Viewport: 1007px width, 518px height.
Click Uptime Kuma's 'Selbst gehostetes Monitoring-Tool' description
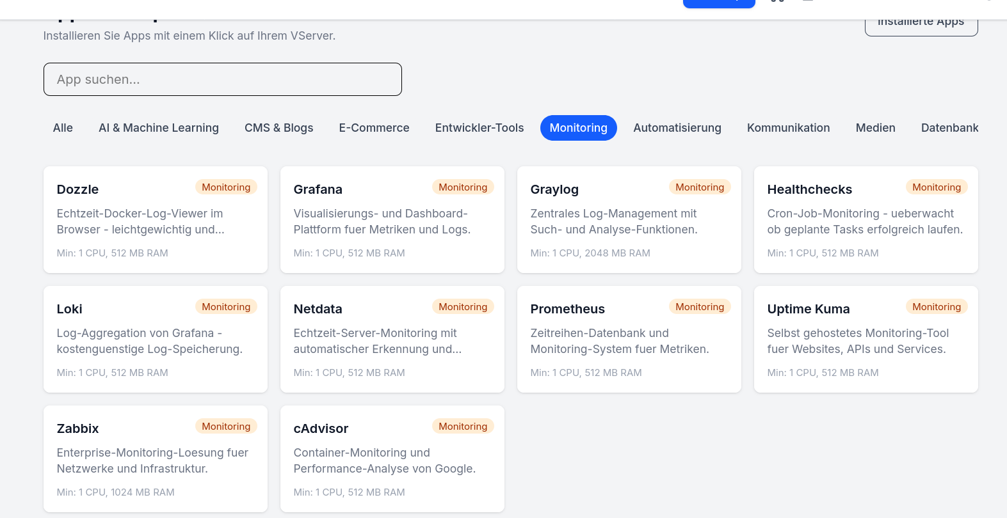tap(858, 341)
